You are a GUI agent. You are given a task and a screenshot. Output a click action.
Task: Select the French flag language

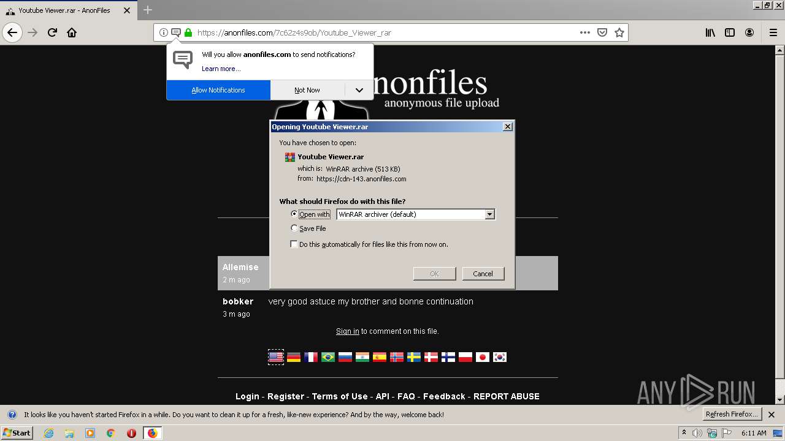(311, 357)
